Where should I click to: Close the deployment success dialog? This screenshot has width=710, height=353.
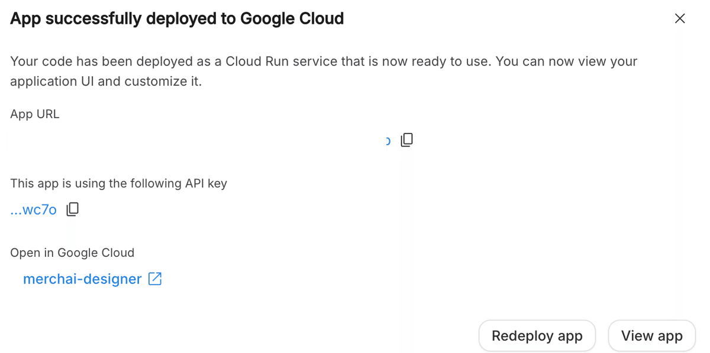click(680, 19)
